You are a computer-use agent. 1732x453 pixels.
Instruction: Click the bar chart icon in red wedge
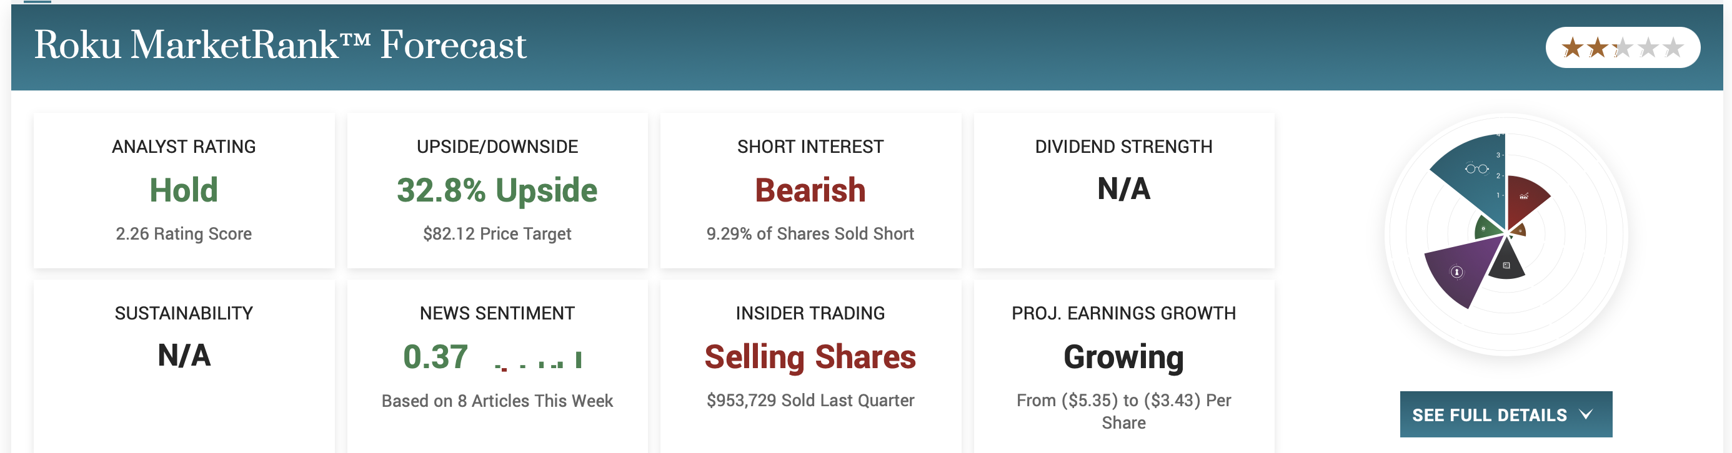coord(1523,197)
